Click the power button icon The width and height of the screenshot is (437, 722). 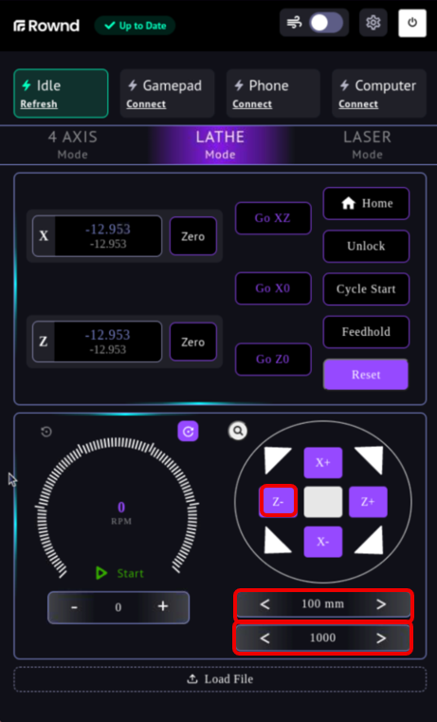coord(412,23)
